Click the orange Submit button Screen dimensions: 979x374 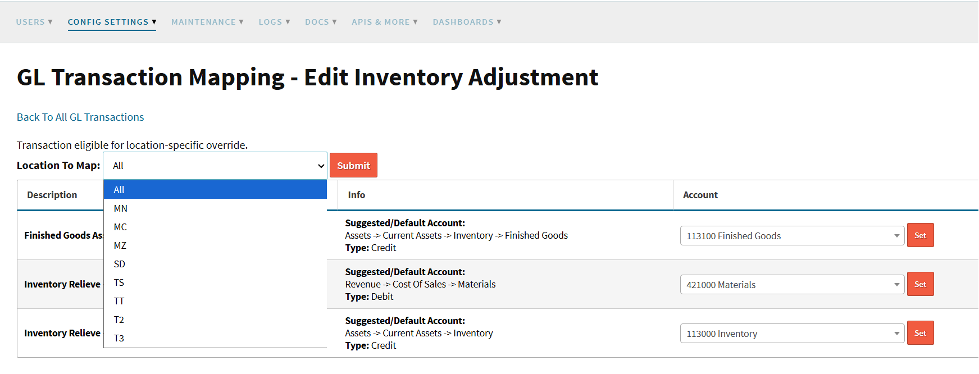[x=353, y=166]
